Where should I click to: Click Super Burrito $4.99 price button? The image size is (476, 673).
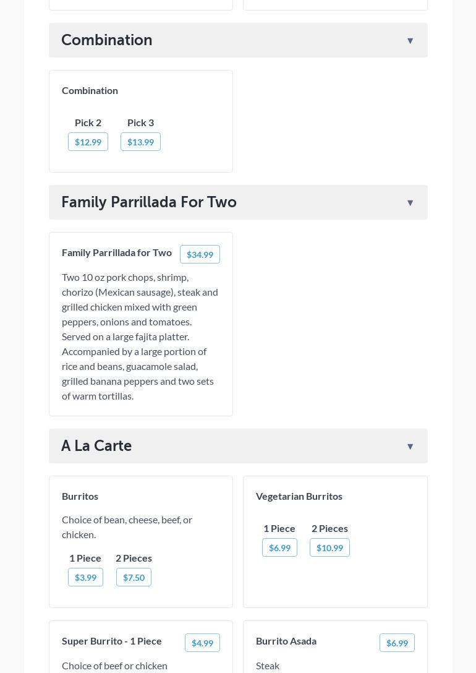202,643
